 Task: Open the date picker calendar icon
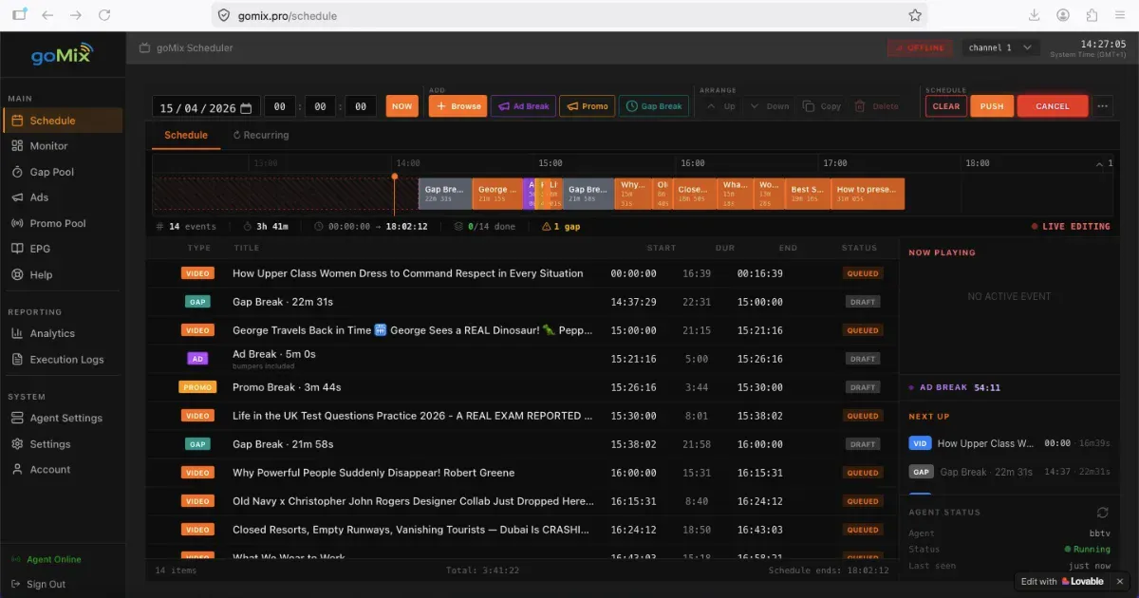[246, 107]
